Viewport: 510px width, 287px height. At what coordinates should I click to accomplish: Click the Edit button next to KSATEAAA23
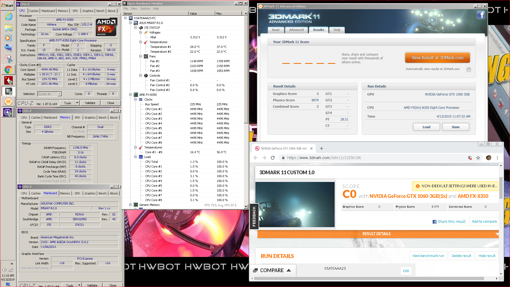click(x=406, y=271)
